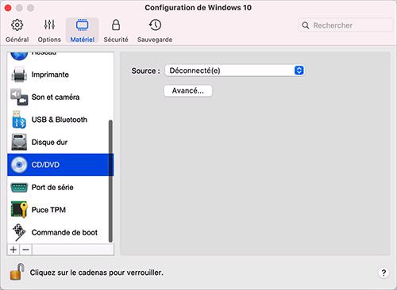This screenshot has width=397, height=290.
Task: Open the Sécurité padlock icon
Action: tap(116, 25)
